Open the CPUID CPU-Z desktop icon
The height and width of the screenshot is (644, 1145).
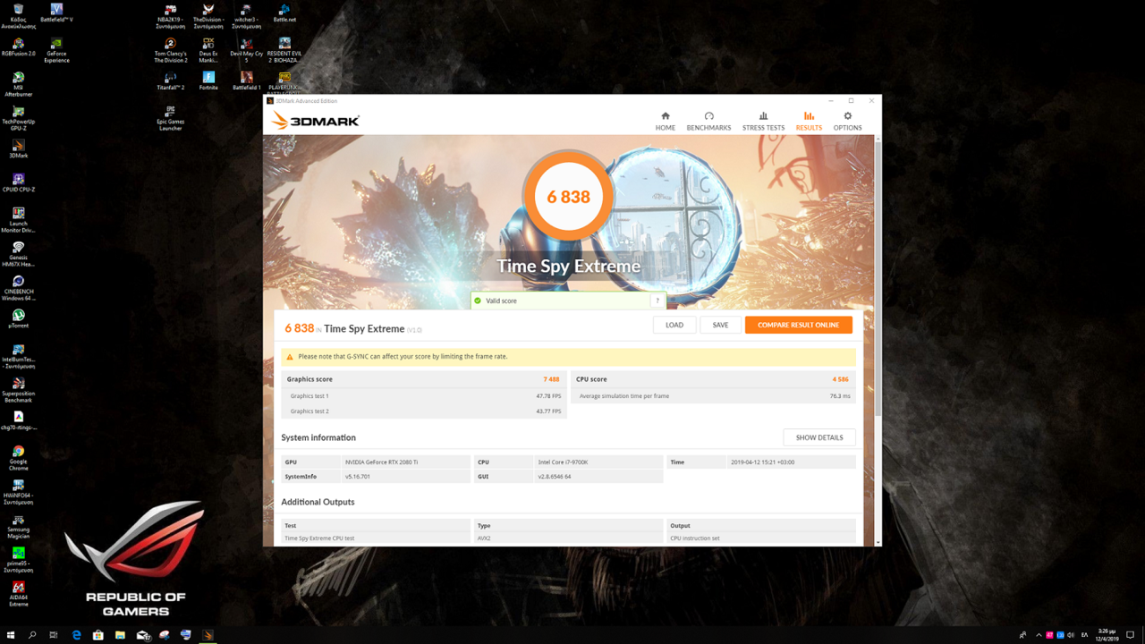(18, 182)
